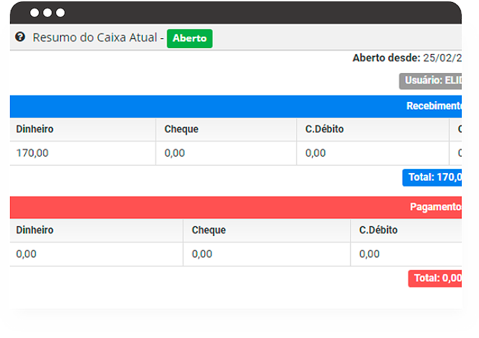Click C.Débito column header under Pagamentos

coord(378,230)
